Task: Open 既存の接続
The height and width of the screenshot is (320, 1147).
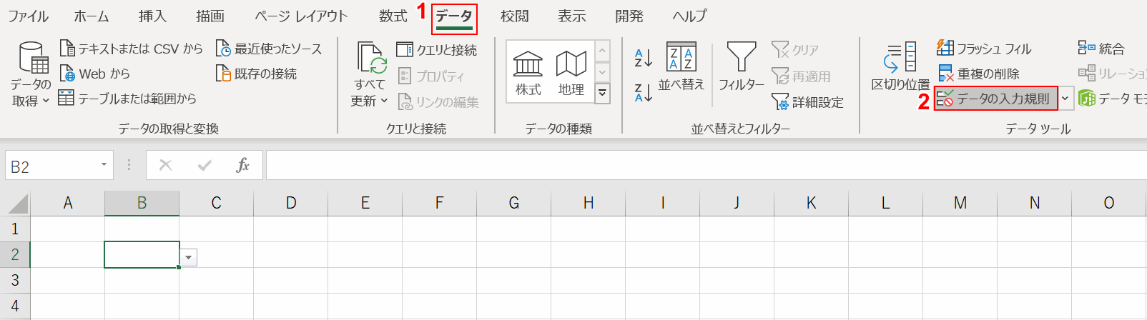Action: [256, 74]
